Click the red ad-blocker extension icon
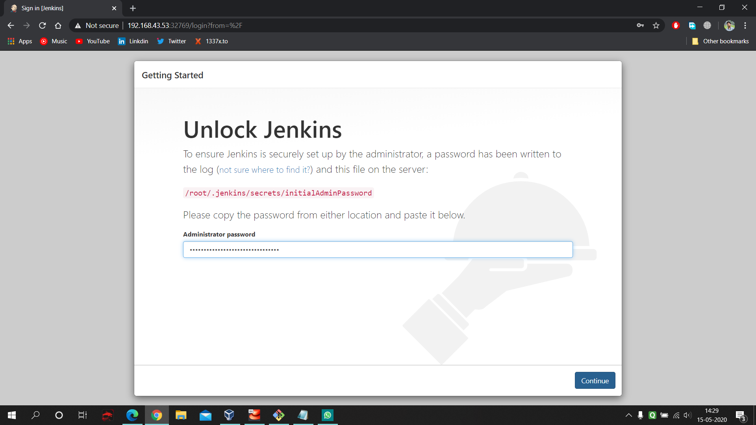 point(676,26)
